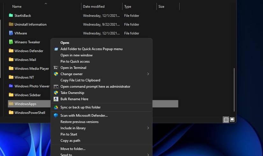
Task: Sort by the Name column header
Action: click(17, 7)
